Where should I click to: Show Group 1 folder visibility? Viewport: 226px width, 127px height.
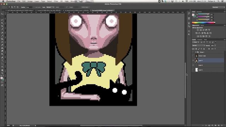point(193,52)
